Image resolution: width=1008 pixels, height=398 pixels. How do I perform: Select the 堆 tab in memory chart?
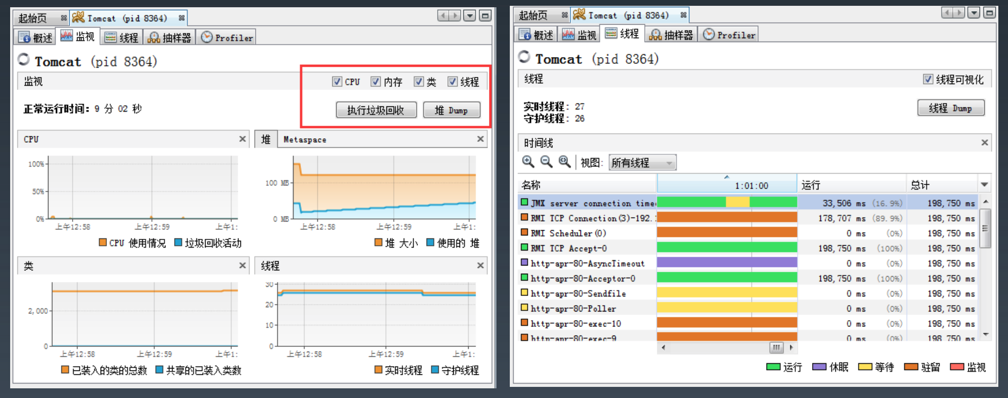pos(266,140)
